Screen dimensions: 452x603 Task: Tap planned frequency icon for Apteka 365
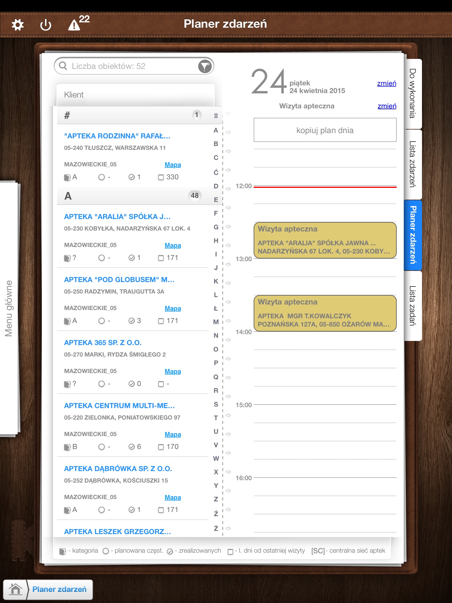click(102, 384)
